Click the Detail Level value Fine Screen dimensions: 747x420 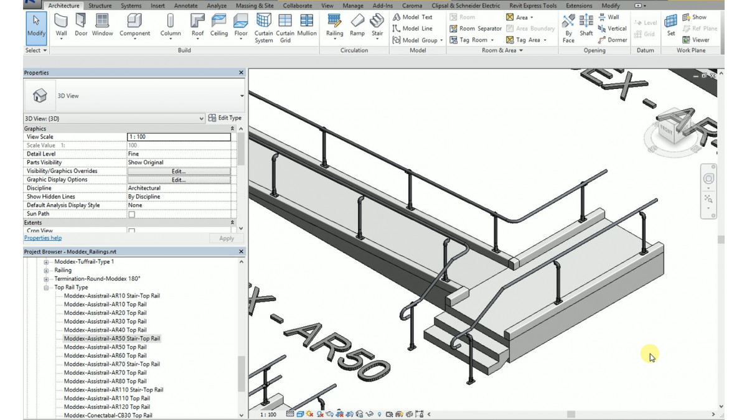pyautogui.click(x=179, y=154)
